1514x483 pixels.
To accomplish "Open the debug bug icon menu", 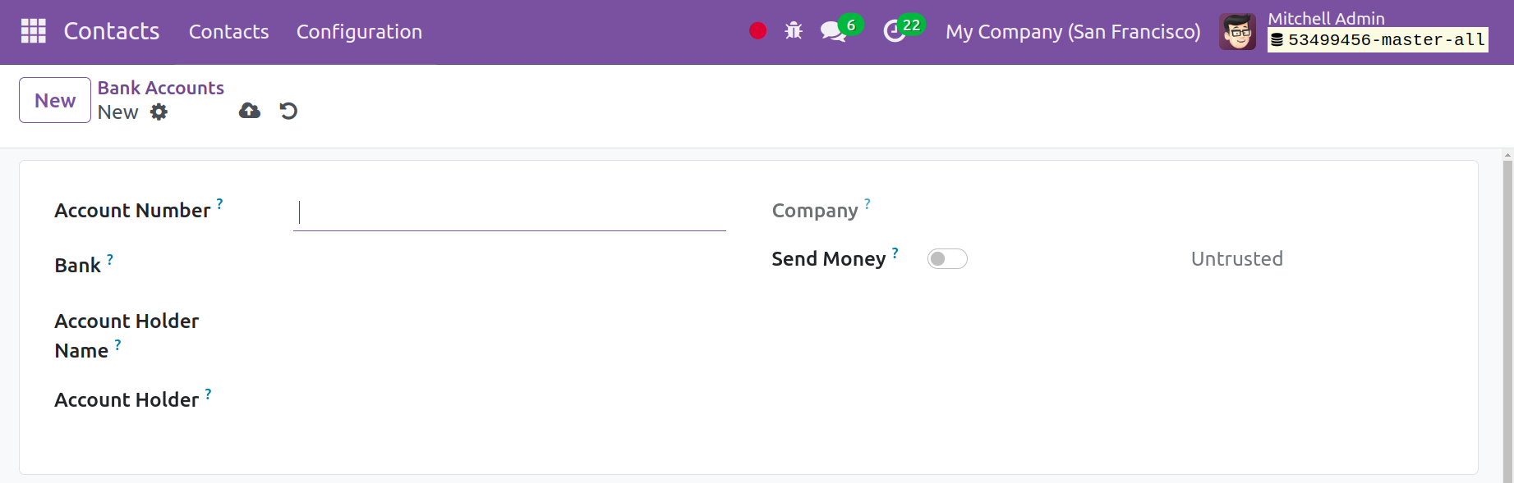I will (x=794, y=31).
